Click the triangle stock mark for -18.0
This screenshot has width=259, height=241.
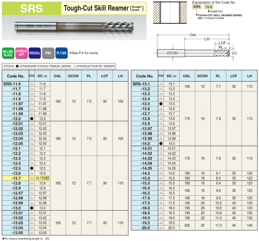tap(161, 208)
